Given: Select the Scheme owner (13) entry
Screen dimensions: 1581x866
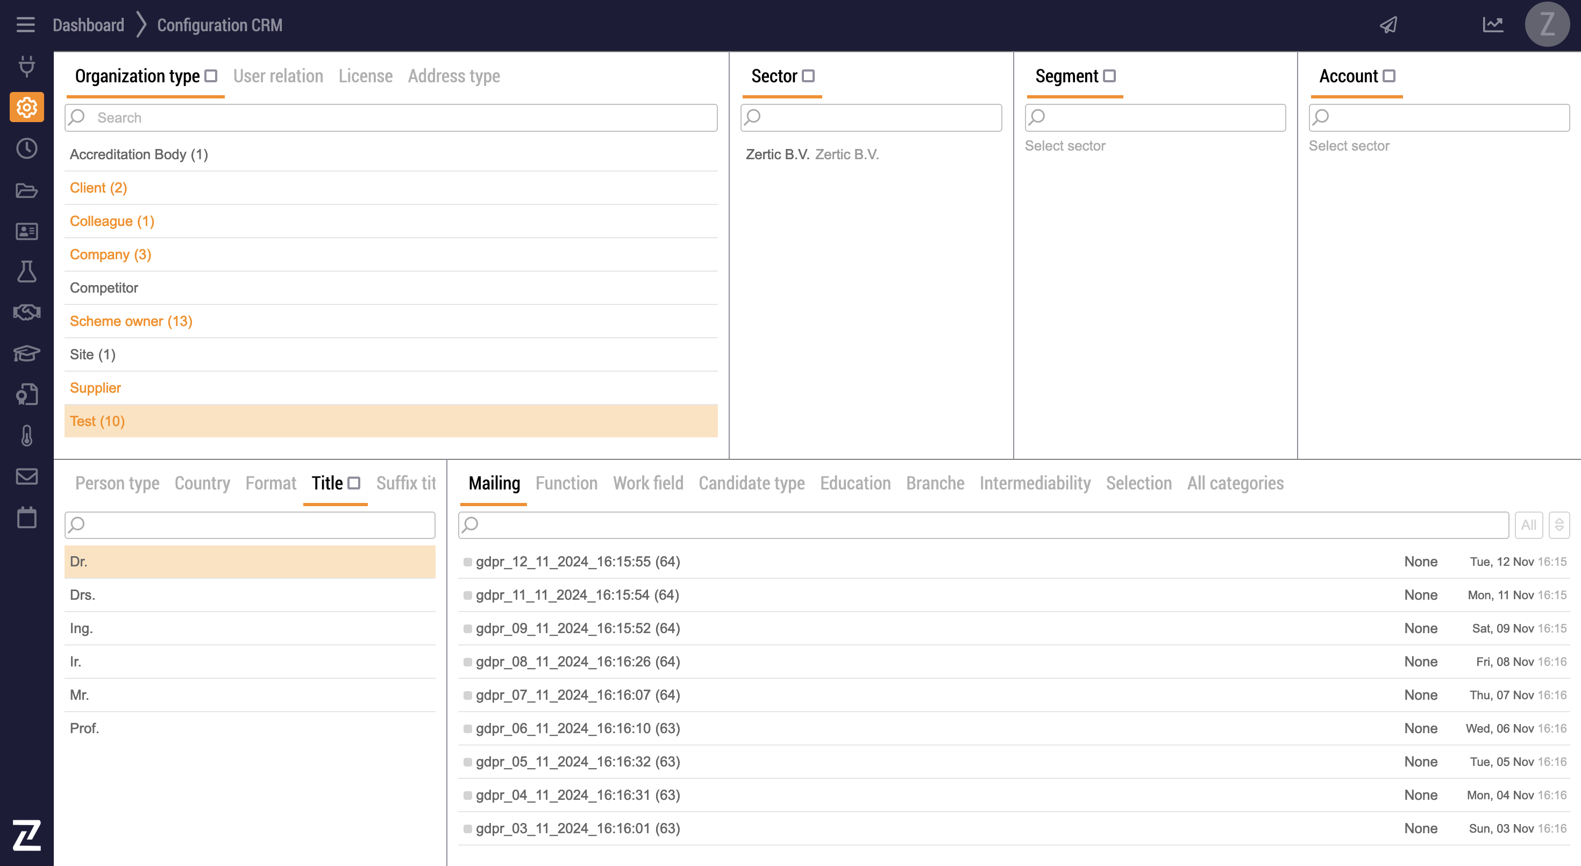Looking at the screenshot, I should pyautogui.click(x=131, y=321).
